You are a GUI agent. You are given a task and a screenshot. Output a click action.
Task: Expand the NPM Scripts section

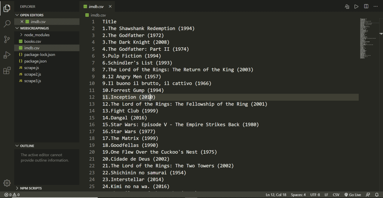[47, 188]
